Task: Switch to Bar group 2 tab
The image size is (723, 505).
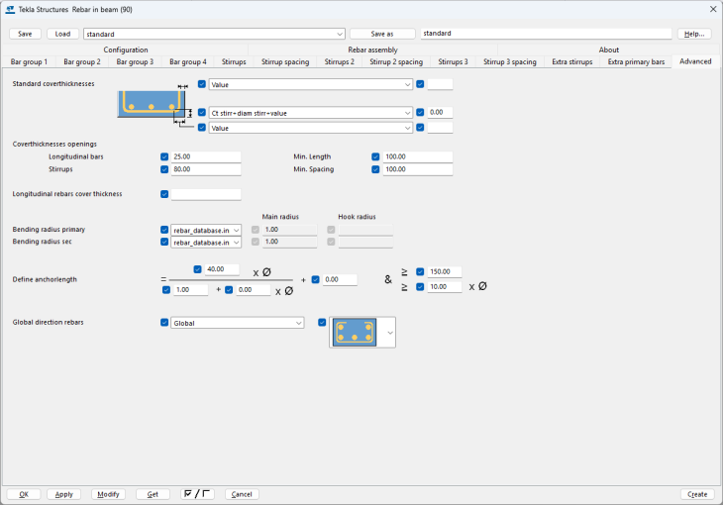Action: [x=82, y=61]
